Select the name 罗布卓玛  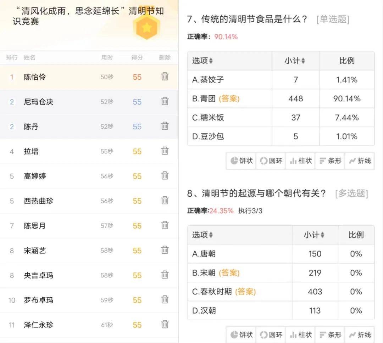[x=38, y=300]
